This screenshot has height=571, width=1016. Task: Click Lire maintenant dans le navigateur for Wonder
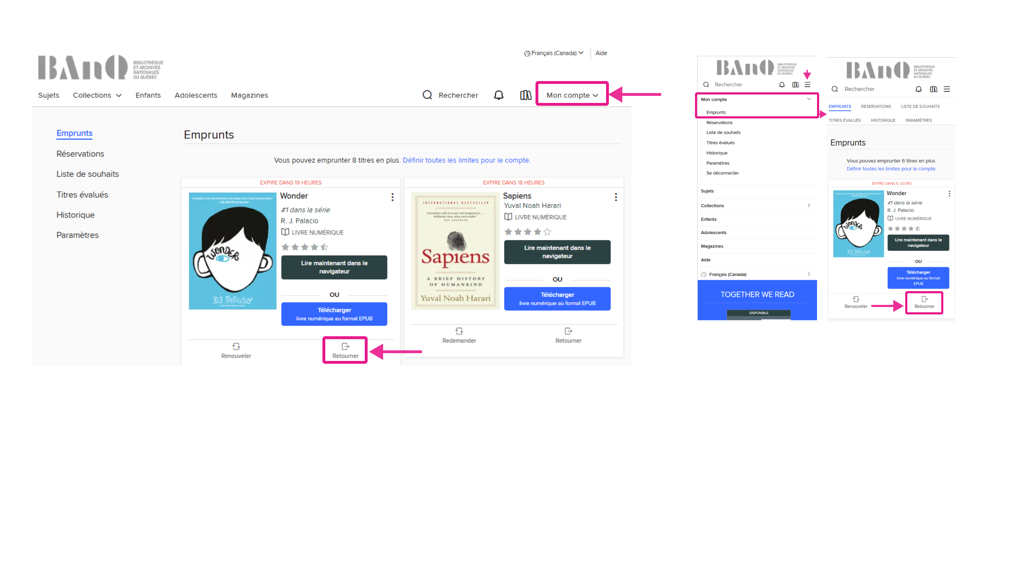[334, 267]
